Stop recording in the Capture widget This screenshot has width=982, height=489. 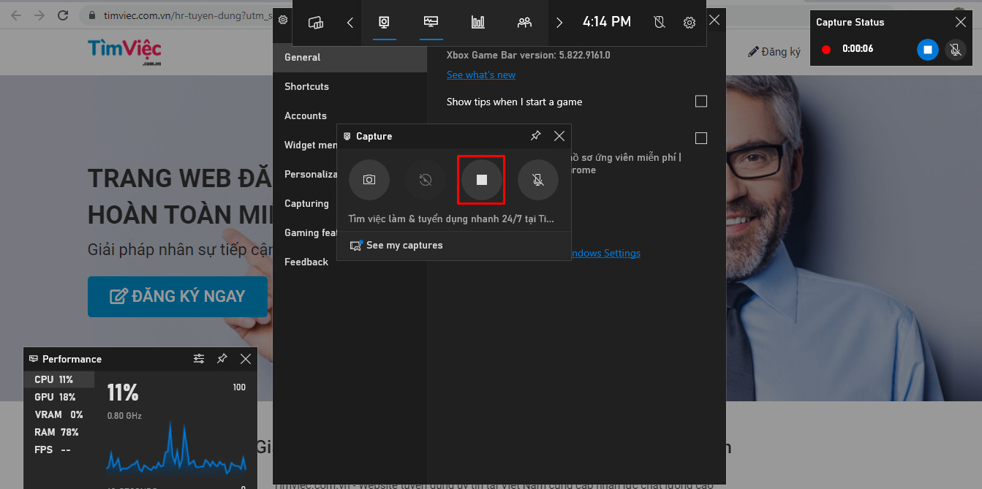[481, 180]
